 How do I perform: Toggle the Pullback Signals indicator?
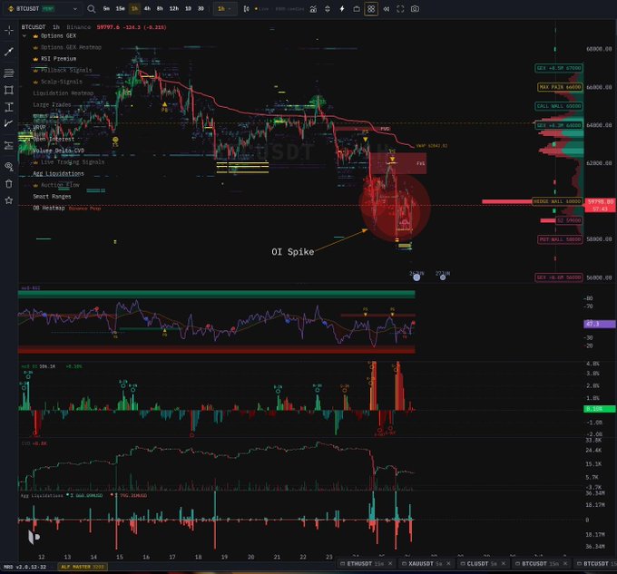coord(65,70)
